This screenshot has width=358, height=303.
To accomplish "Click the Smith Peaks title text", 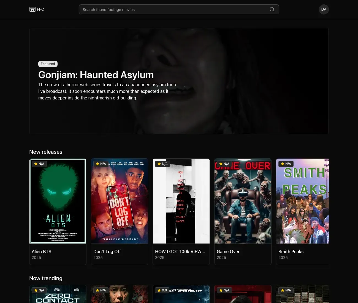I will pos(291,251).
